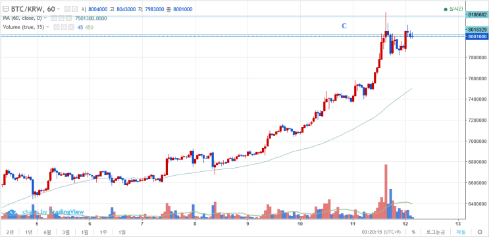The height and width of the screenshot is (237, 489).
Task: Click the high price value 8043000
Action: click(126, 9)
